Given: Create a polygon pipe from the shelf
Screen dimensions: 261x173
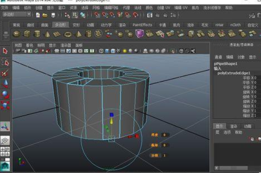Looking at the screenshot, I should (x=88, y=34).
